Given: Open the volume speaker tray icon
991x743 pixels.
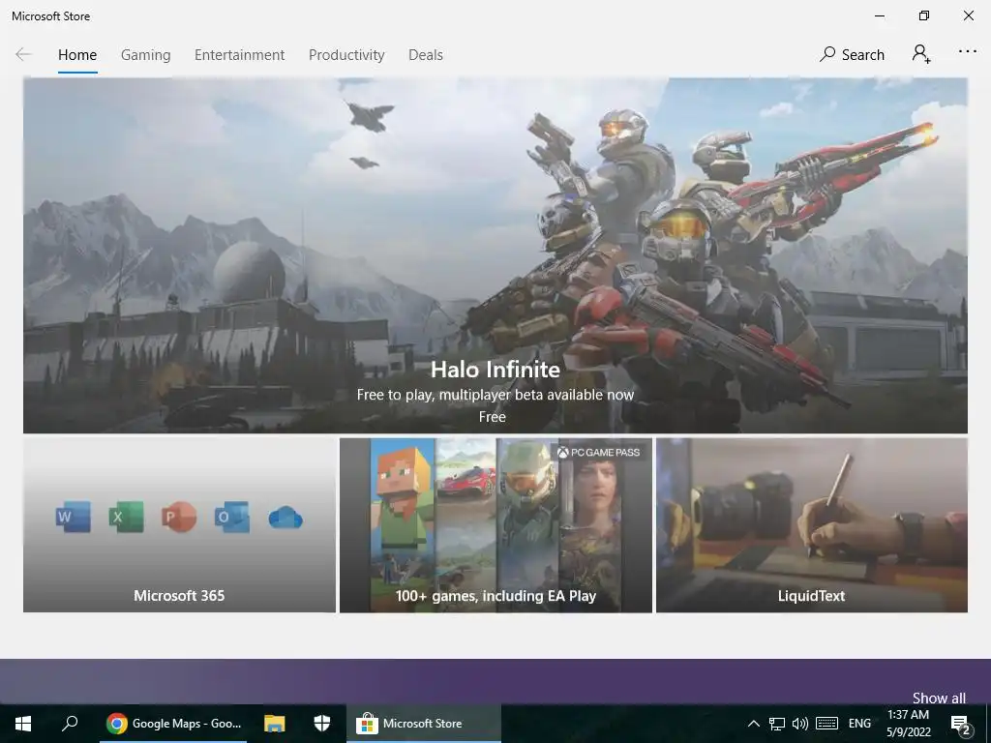Looking at the screenshot, I should point(799,724).
